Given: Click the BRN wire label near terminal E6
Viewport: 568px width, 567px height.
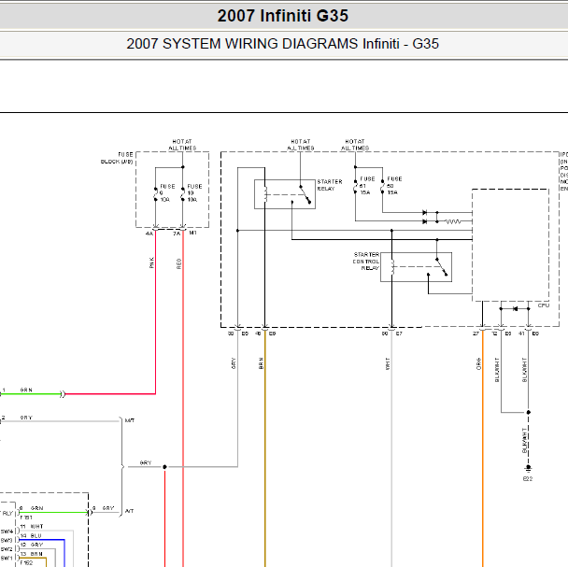Looking at the screenshot, I should [261, 363].
